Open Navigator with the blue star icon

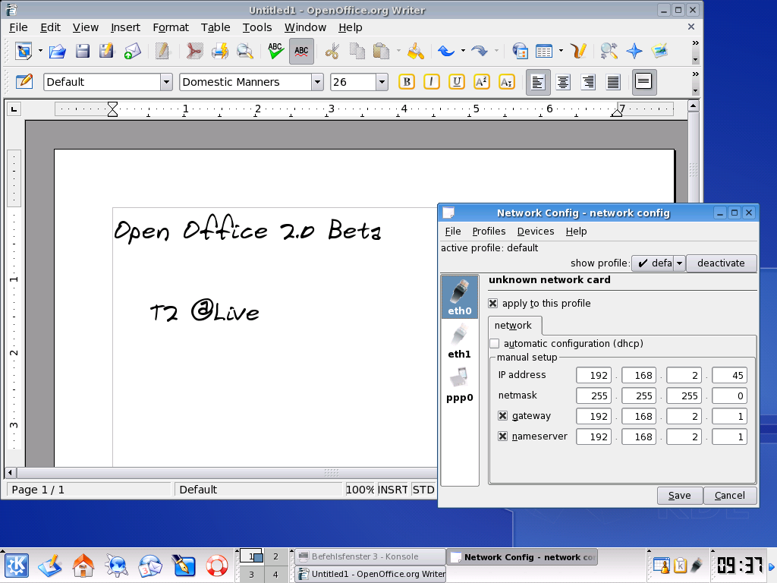click(x=634, y=51)
